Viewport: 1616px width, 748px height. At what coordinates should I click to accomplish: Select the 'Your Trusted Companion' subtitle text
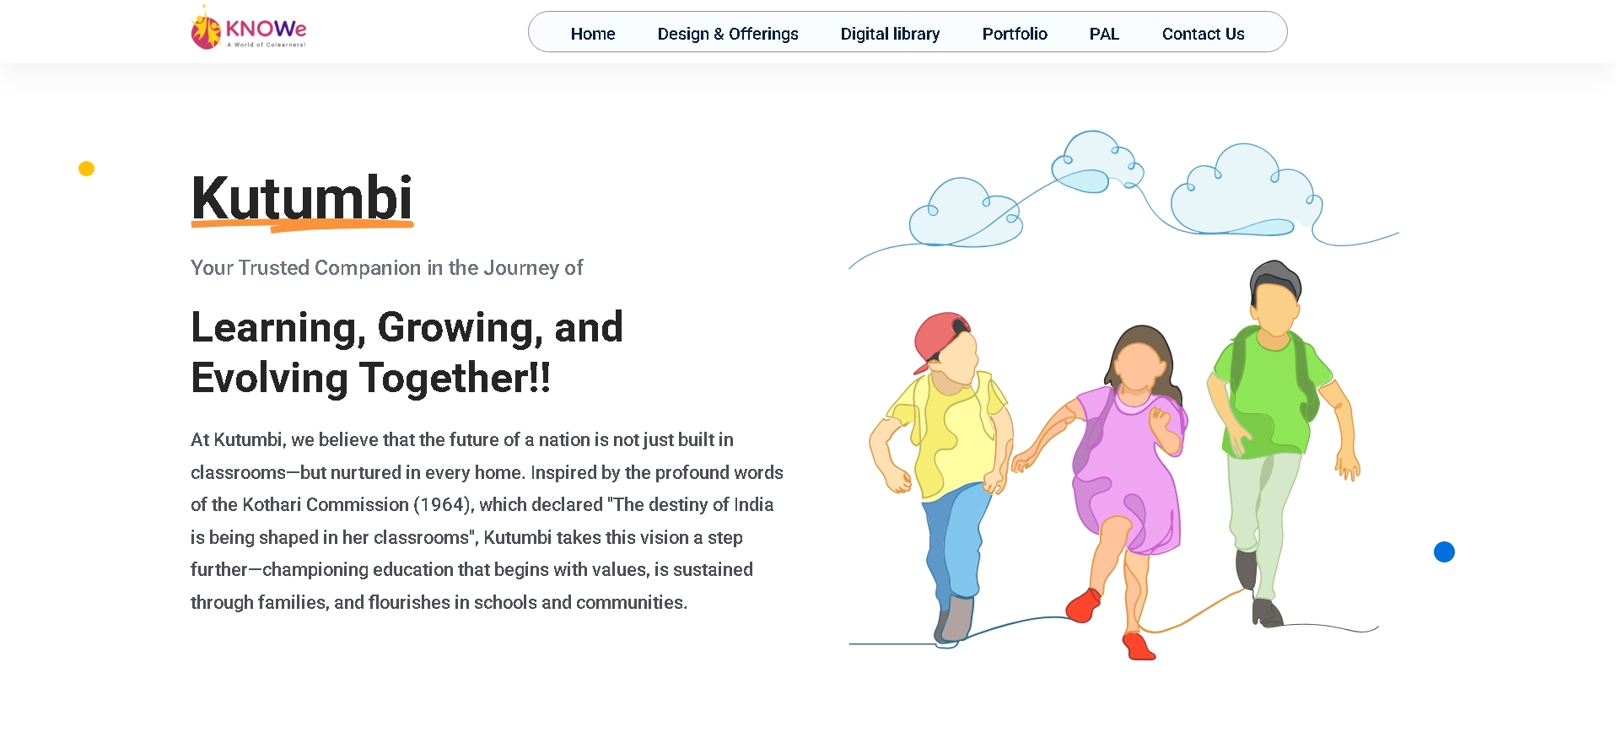[x=386, y=268]
